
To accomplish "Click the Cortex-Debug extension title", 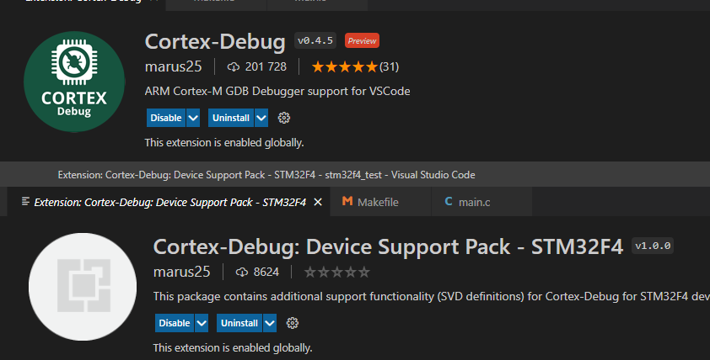I will [215, 41].
